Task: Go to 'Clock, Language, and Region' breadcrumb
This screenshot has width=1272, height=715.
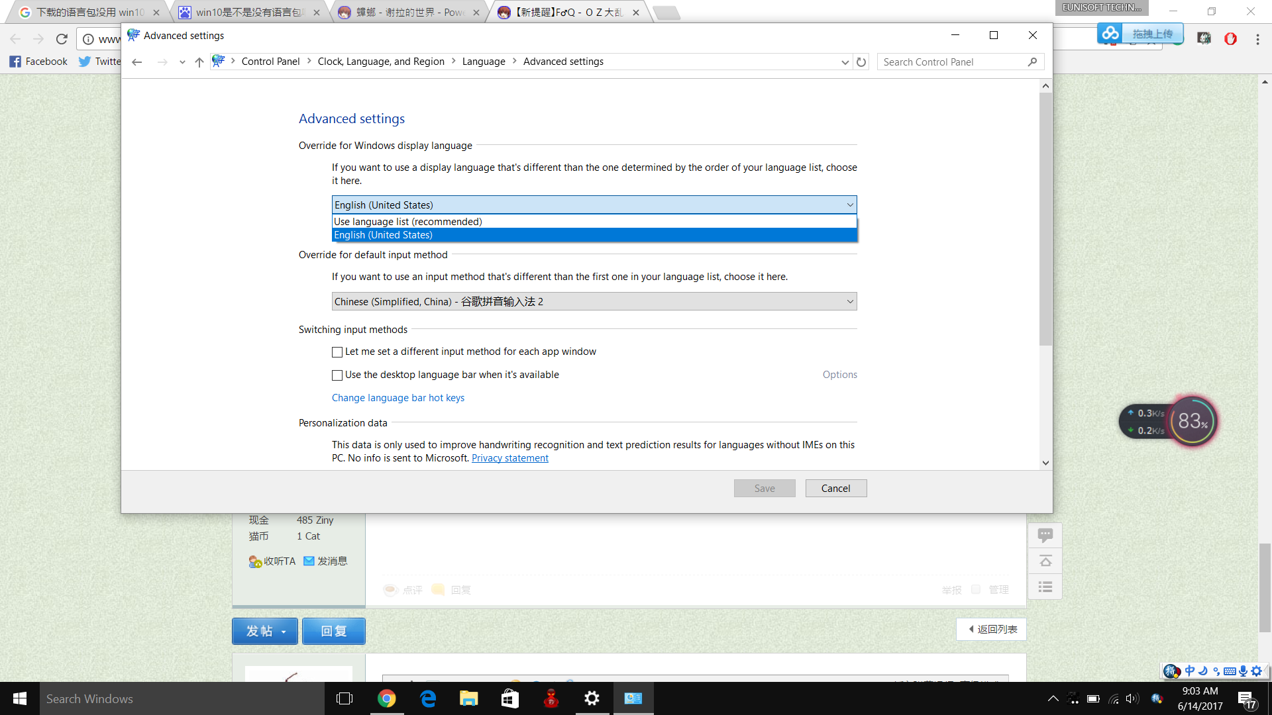Action: pos(381,62)
